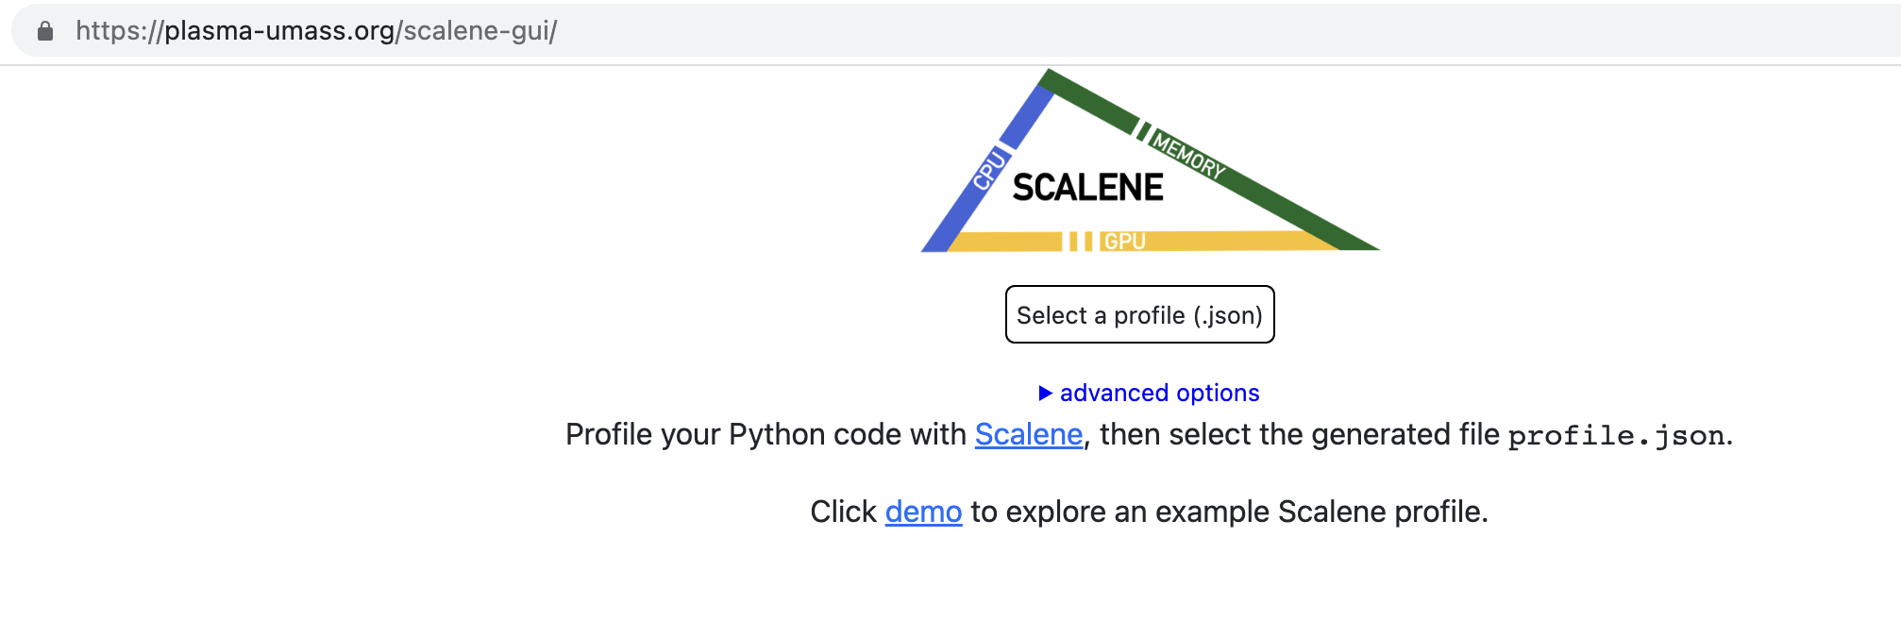Click the Select a profile (.json) button
Screen dimensions: 1901x638
tap(1138, 315)
